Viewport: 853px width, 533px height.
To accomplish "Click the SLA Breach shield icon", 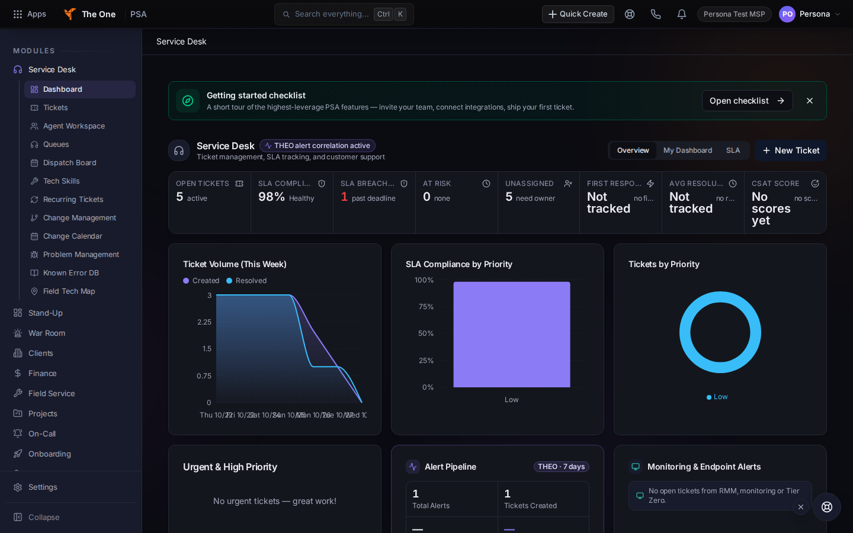I will pyautogui.click(x=404, y=184).
